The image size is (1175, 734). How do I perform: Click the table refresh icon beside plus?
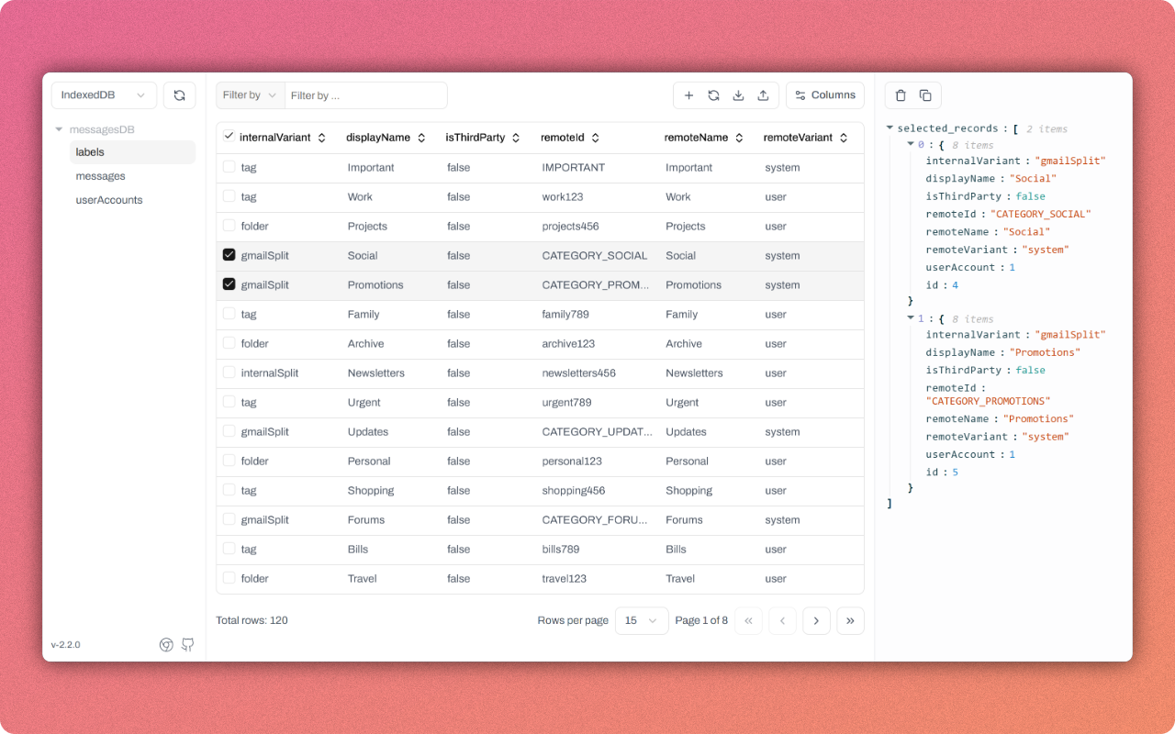713,95
